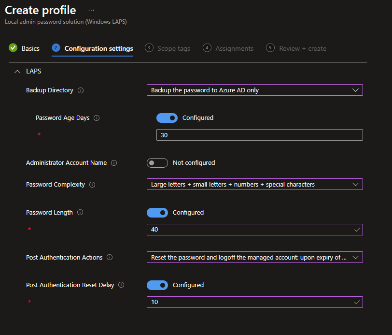This screenshot has height=335, width=392.
Task: Click info icon next to Post Authentication Reset Delay
Action: (x=121, y=285)
